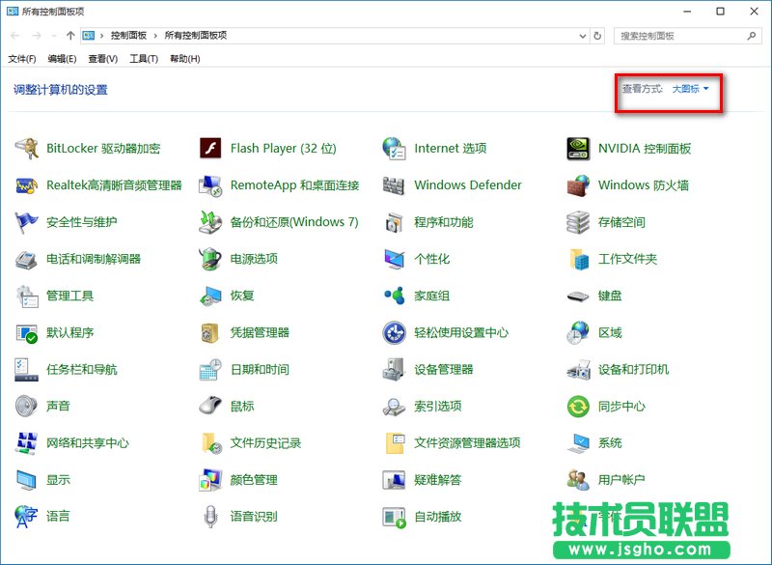Click inside the 搜索控制面板 search box

tap(680, 35)
